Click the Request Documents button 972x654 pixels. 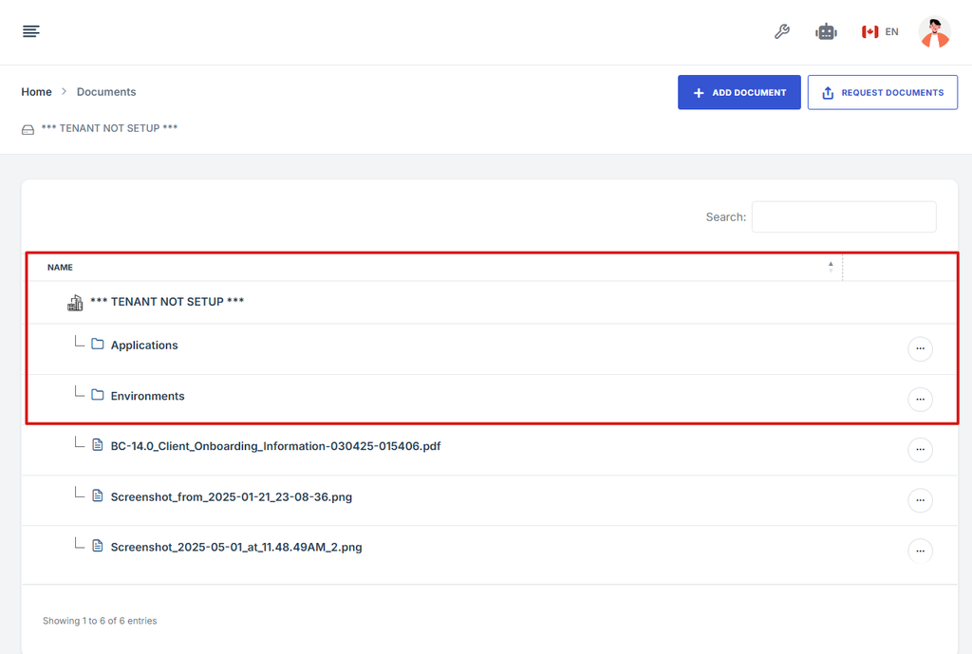[882, 93]
